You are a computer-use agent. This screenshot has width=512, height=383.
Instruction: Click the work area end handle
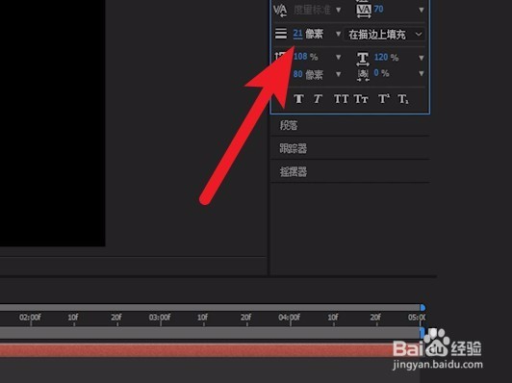(422, 333)
